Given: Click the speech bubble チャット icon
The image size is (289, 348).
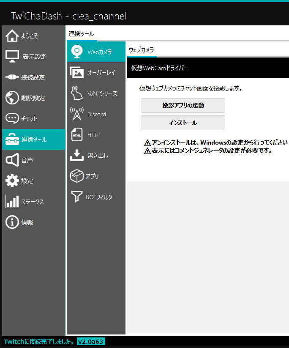Looking at the screenshot, I should [x=12, y=118].
